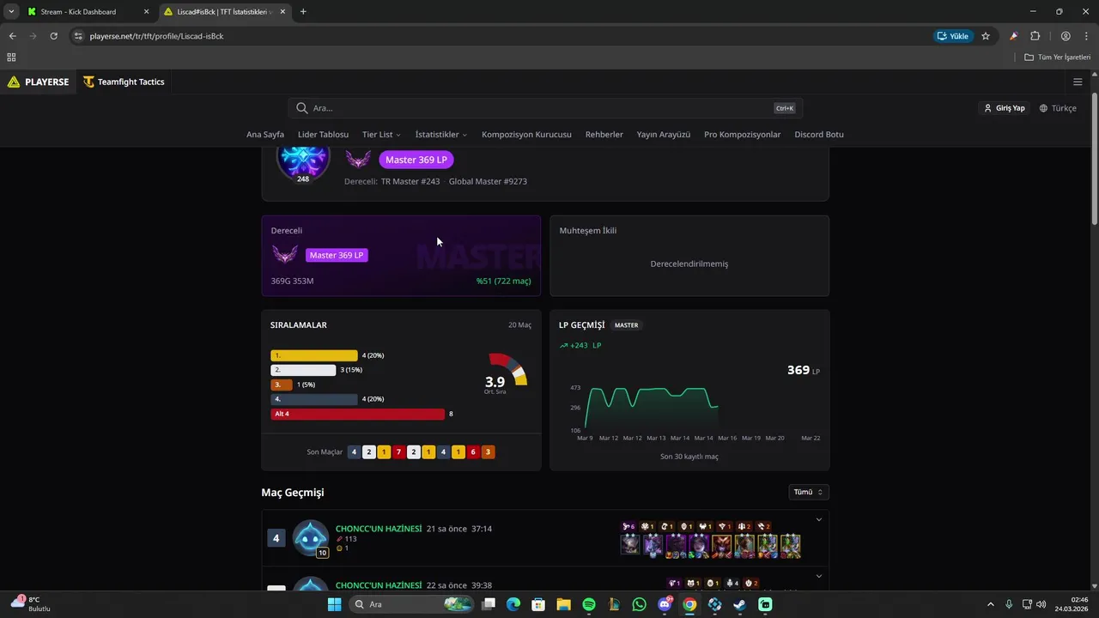
Task: Click the megaphone extension icon in the toolbar
Action: tap(1014, 36)
